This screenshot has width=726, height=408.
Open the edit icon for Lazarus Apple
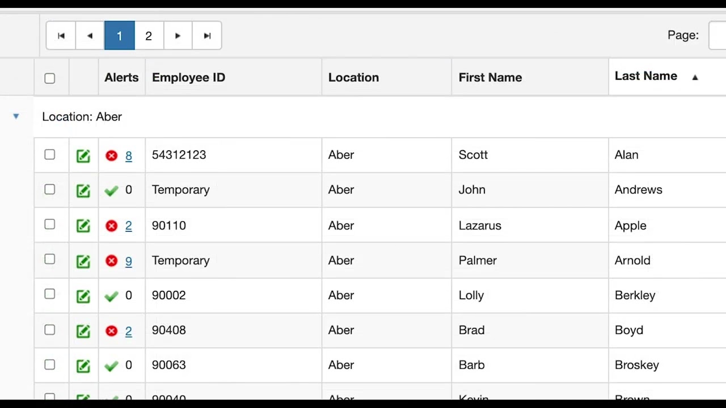coord(83,226)
